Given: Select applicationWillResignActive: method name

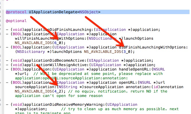Looking at the screenshot, I should click(56, 65).
